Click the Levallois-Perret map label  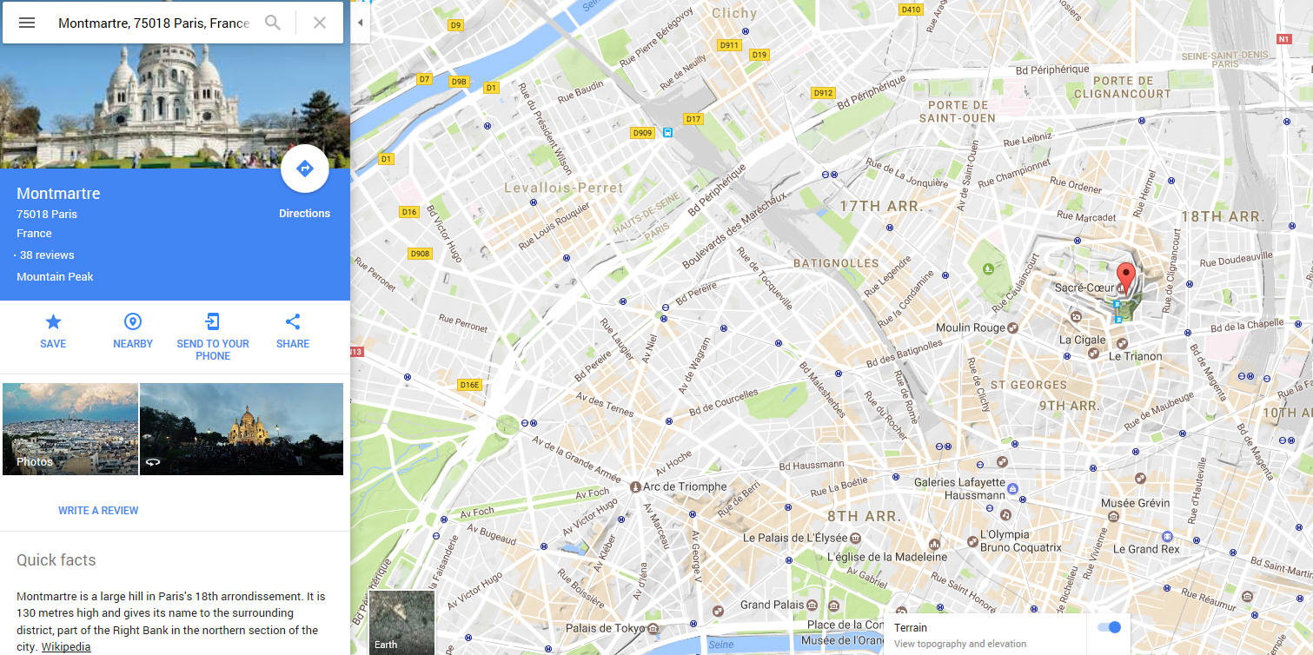pyautogui.click(x=564, y=188)
